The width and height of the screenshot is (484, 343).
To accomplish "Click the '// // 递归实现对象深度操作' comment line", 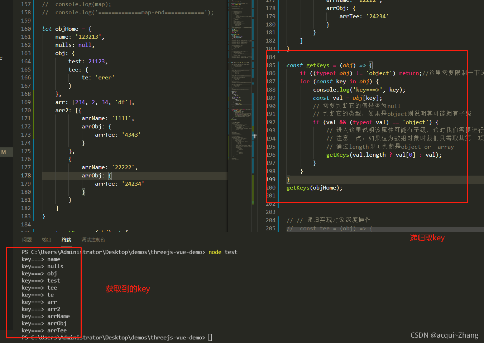I will pyautogui.click(x=329, y=220).
